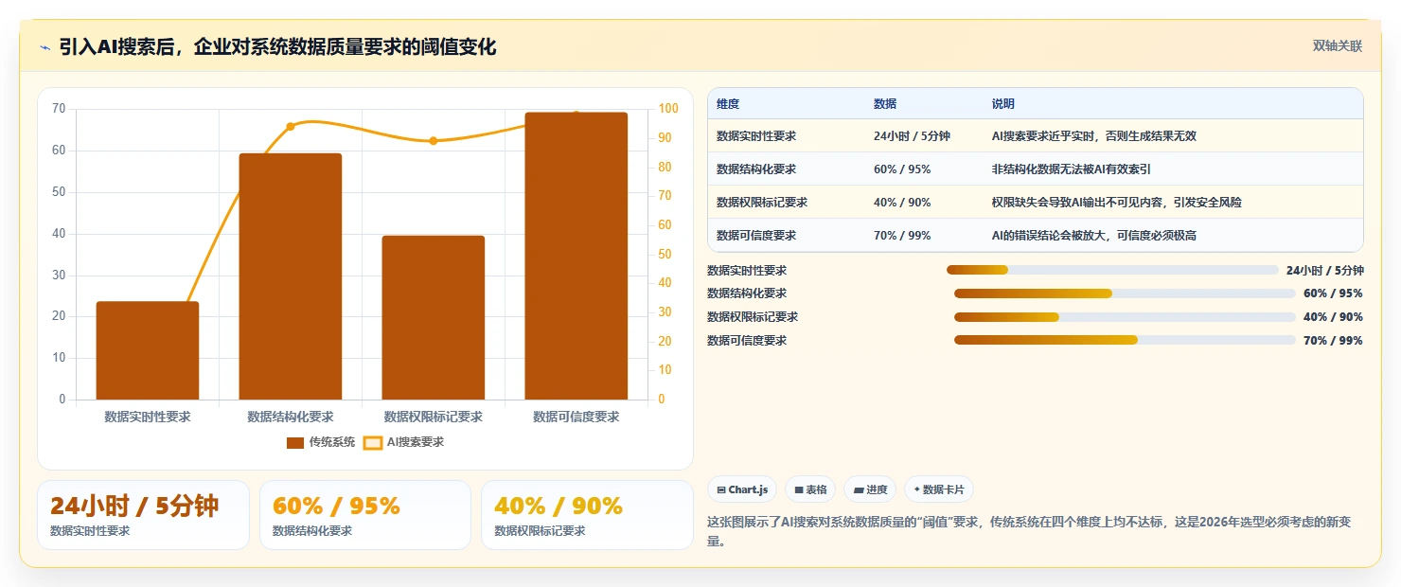Click the 数据可信度要求 bar in the chart
The height and width of the screenshot is (587, 1401).
576,256
